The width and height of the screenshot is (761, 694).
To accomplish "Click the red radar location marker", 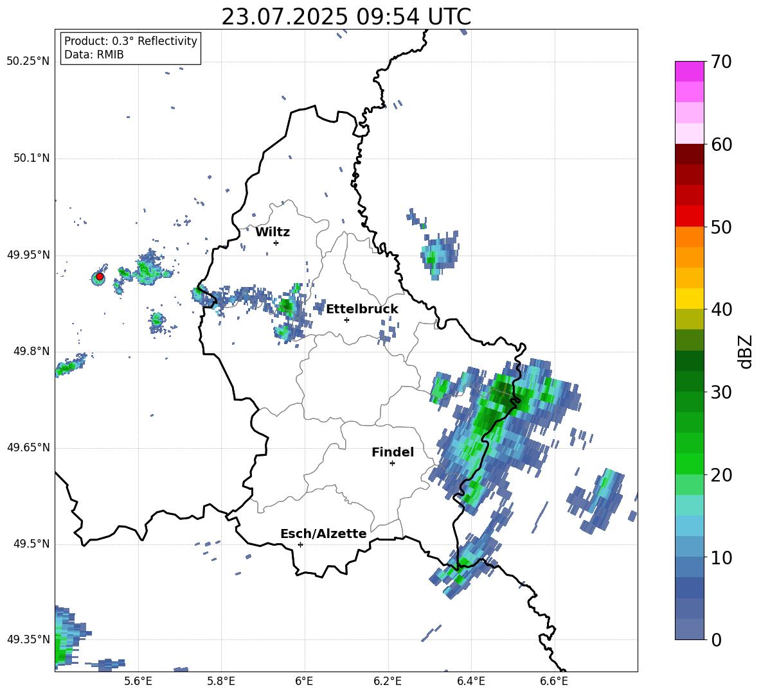I will 100,277.
